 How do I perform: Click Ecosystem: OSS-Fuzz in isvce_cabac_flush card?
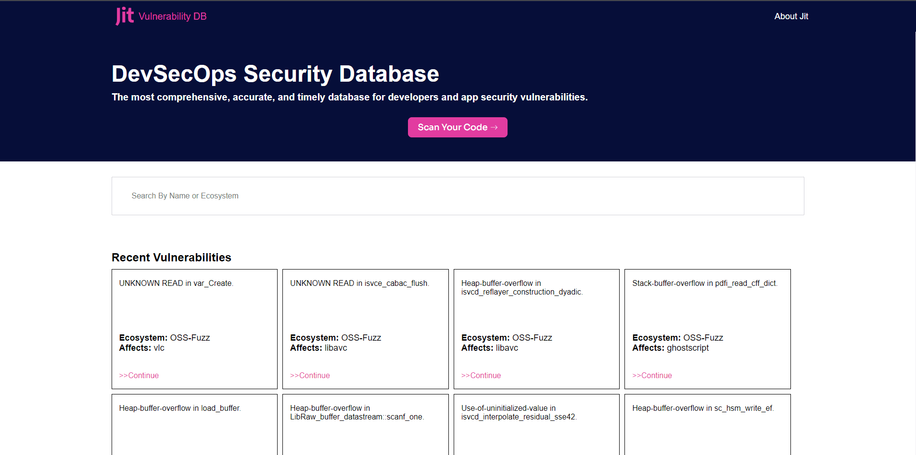[335, 338]
